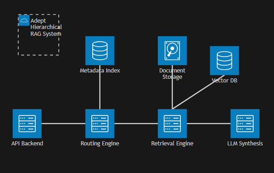
Task: Click the 'Document Storage' label
Action: click(172, 73)
